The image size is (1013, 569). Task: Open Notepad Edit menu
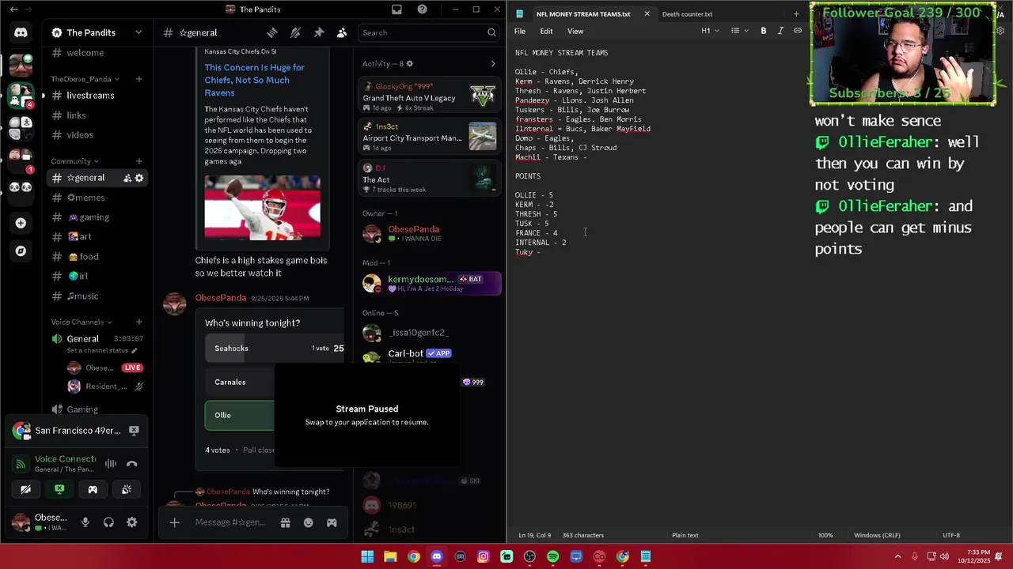tap(546, 31)
